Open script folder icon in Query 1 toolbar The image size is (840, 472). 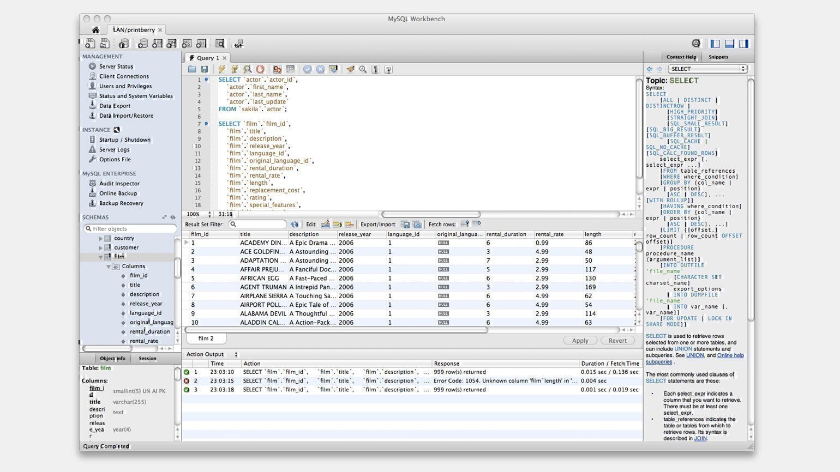pos(192,69)
